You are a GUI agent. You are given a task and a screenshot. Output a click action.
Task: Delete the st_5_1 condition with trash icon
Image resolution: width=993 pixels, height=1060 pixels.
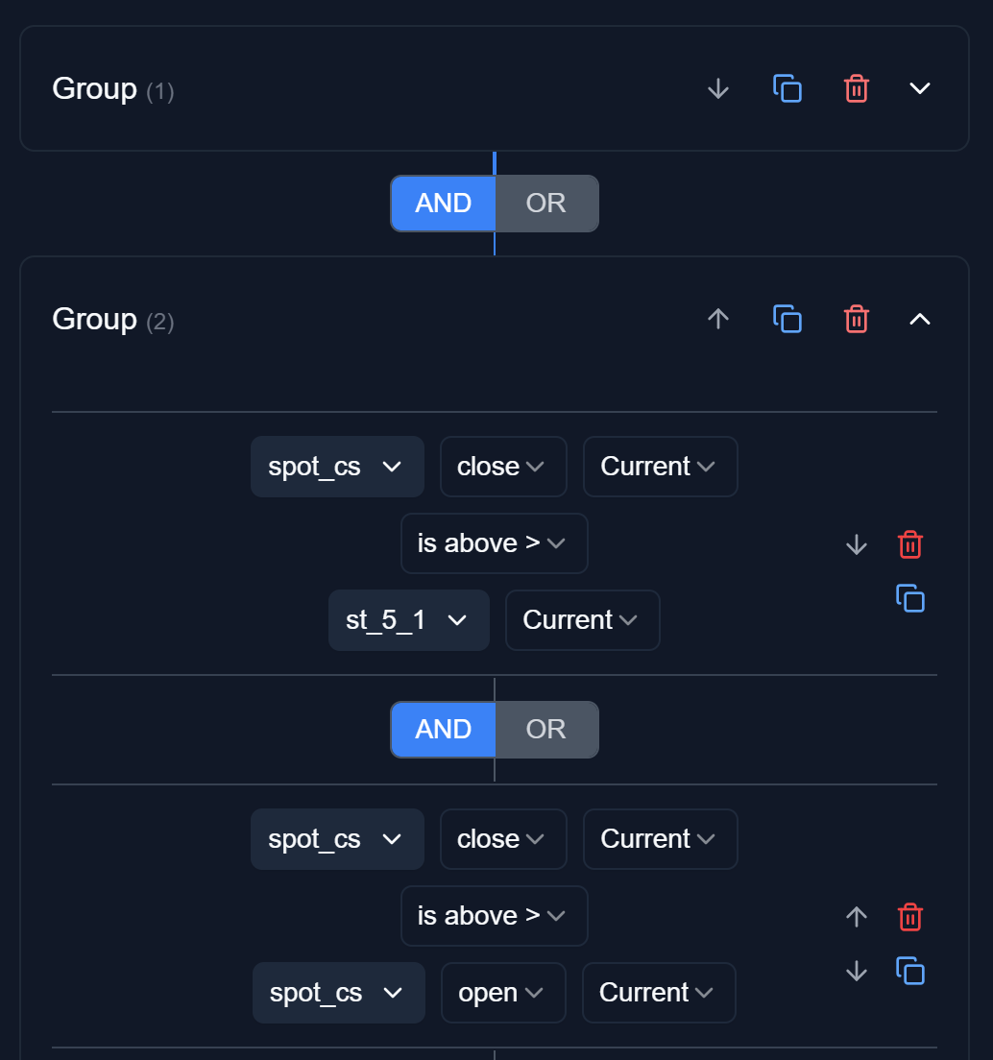click(909, 544)
